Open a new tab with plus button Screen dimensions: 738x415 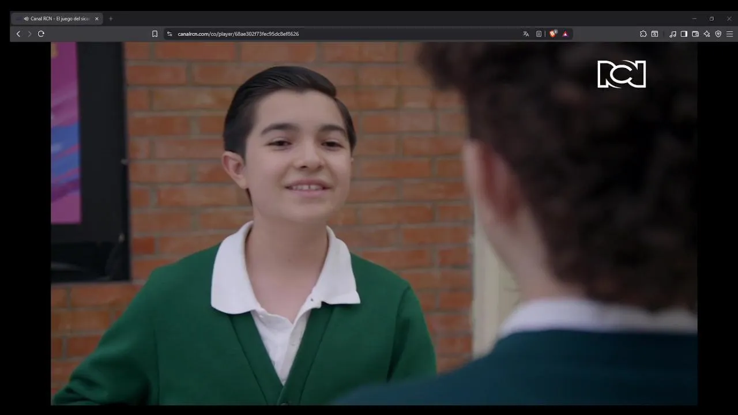pyautogui.click(x=111, y=18)
